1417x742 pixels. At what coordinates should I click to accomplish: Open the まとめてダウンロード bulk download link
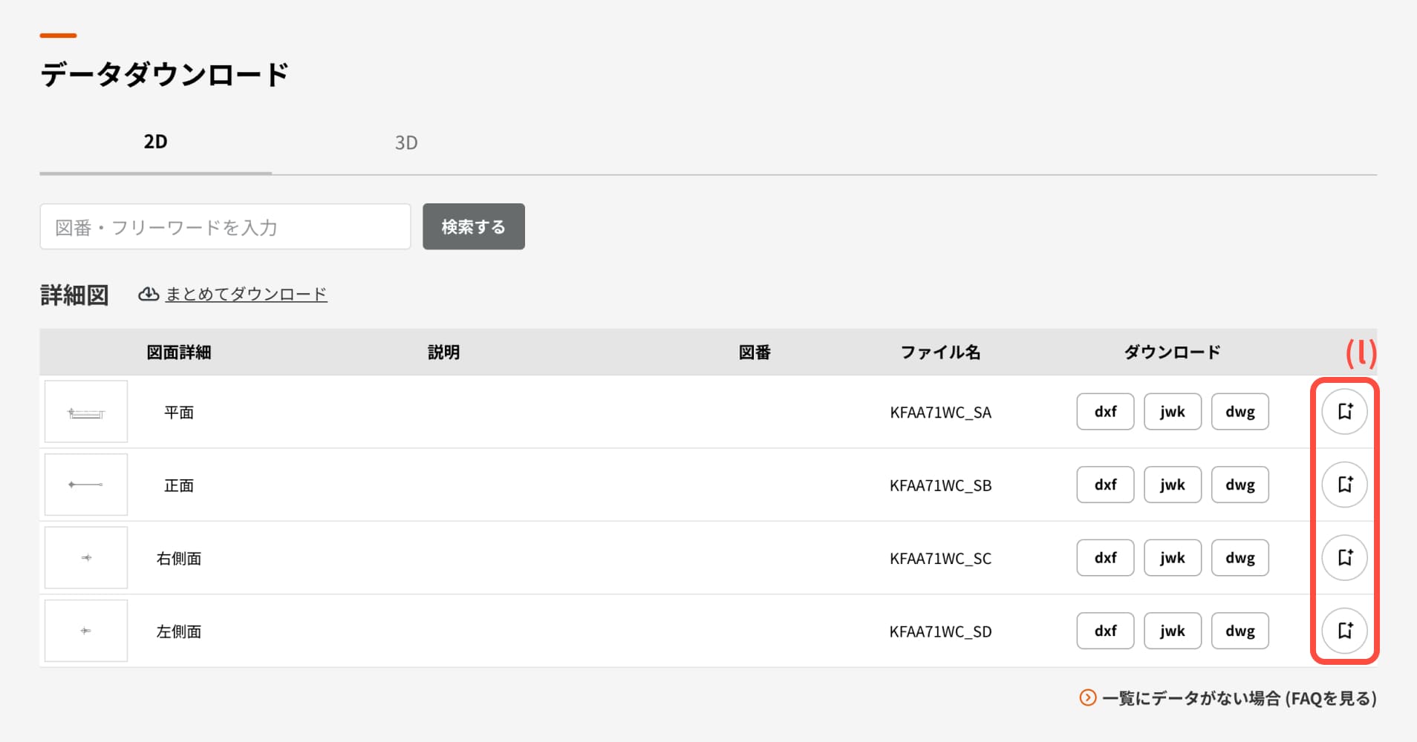pos(246,294)
